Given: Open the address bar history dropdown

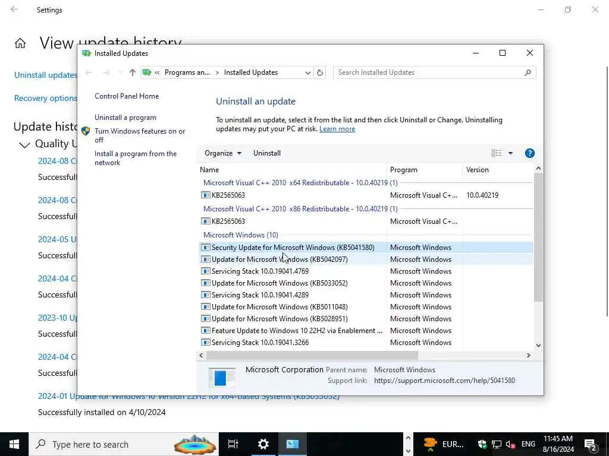Looking at the screenshot, I should pyautogui.click(x=307, y=72).
